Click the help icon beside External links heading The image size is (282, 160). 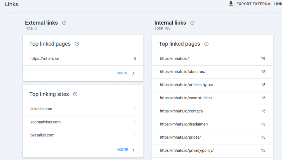64,23
